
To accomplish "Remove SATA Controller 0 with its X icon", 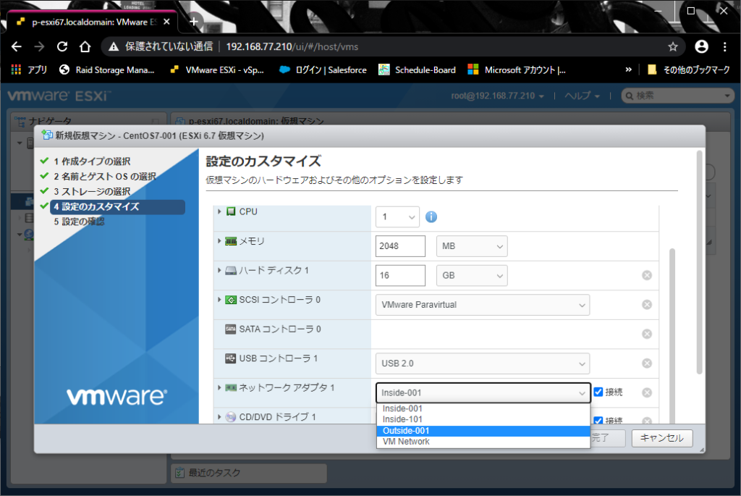I will pos(647,334).
